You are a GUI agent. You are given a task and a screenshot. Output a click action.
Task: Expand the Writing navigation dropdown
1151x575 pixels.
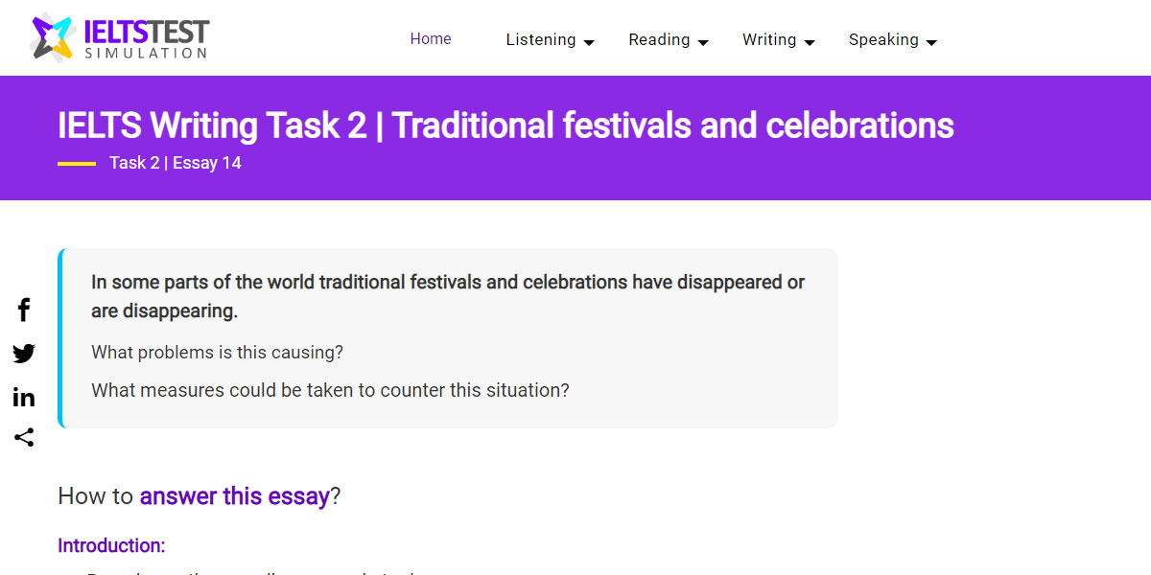[x=810, y=41]
